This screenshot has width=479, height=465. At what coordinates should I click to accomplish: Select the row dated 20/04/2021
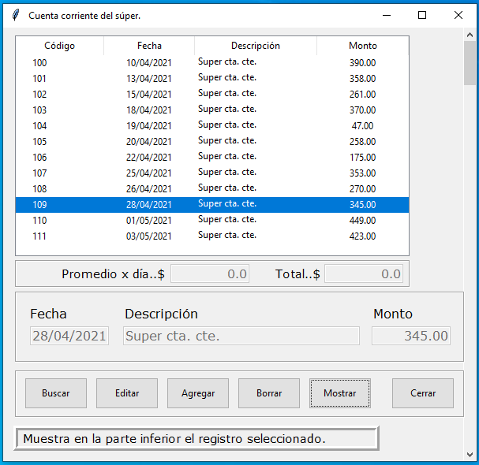point(212,142)
